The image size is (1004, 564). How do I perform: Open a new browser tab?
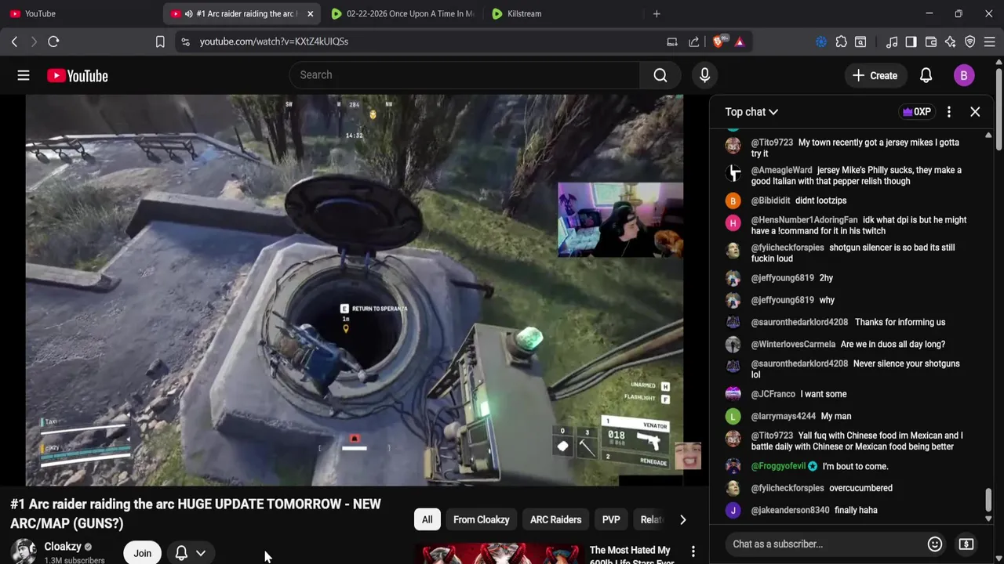click(x=657, y=13)
